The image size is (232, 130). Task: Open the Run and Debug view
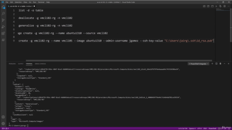[3, 27]
